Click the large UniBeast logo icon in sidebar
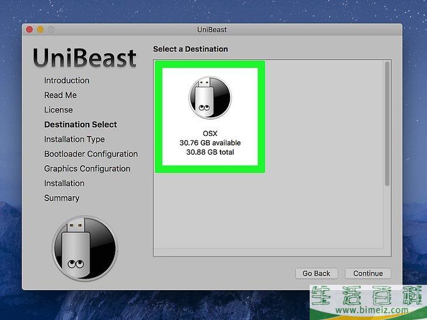This screenshot has width=427, height=320. pos(84,248)
